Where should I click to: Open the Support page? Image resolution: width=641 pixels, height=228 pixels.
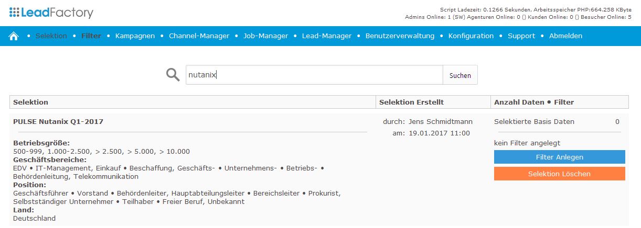521,36
